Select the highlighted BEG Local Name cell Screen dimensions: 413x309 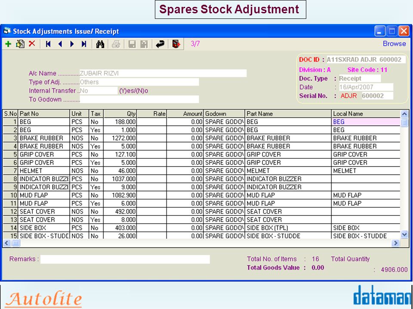click(x=366, y=122)
